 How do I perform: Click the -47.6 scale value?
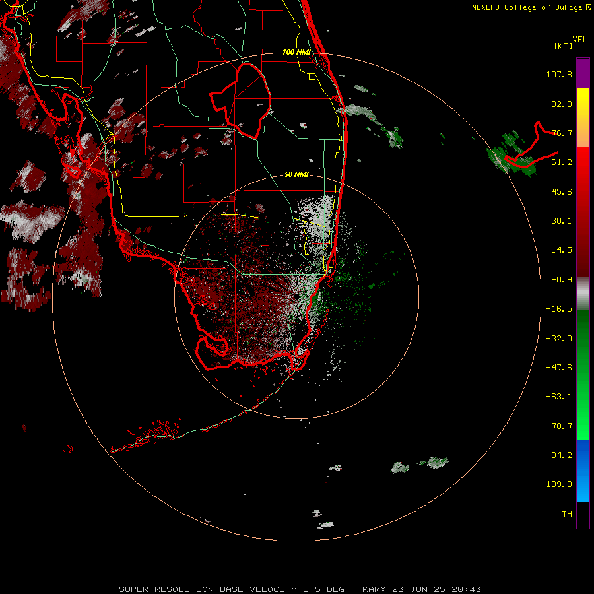tap(559, 368)
